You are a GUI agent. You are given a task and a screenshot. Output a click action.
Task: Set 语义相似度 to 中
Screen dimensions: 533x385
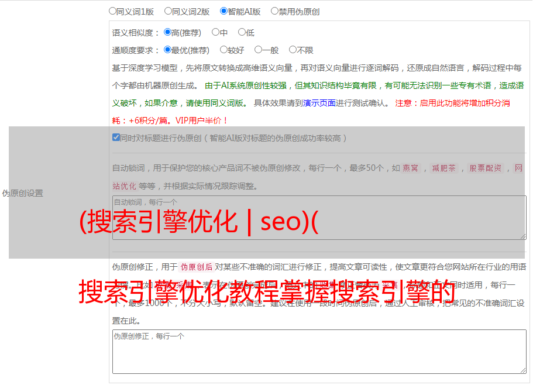215,32
